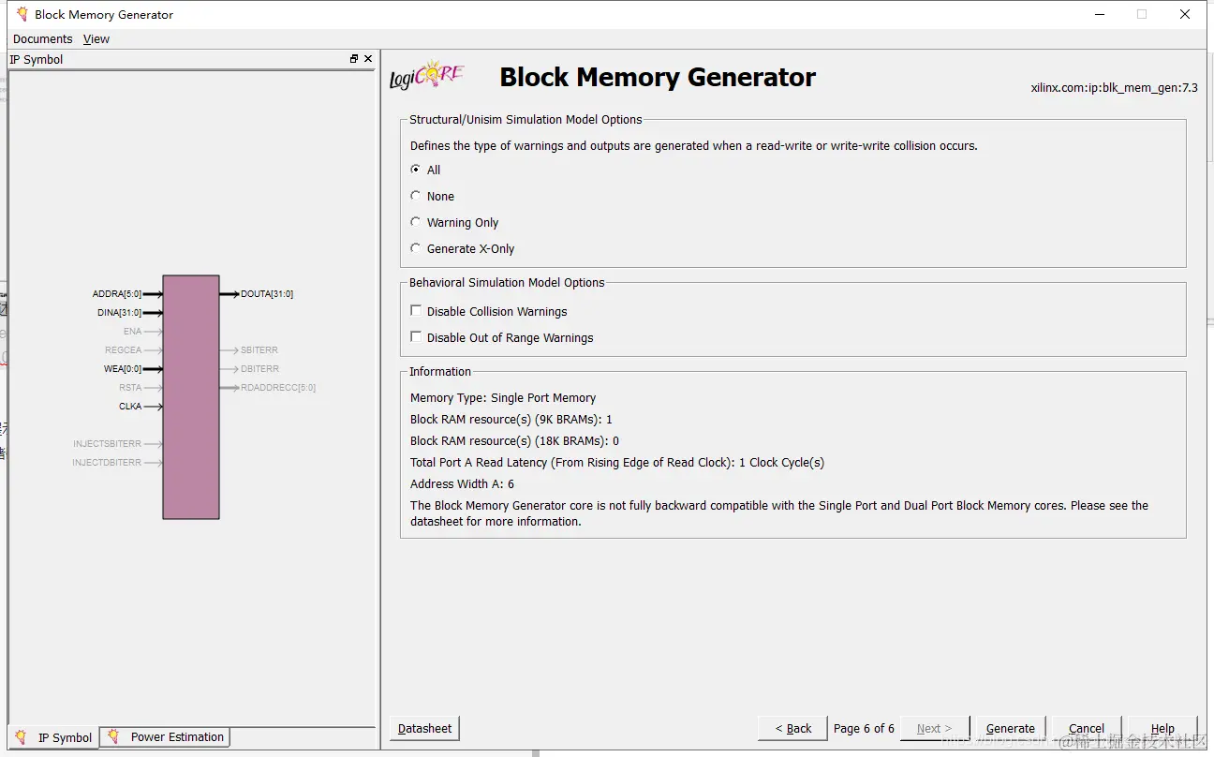Click the Address Width A: 6 line
Viewport: 1214px width, 757px height.
[462, 484]
